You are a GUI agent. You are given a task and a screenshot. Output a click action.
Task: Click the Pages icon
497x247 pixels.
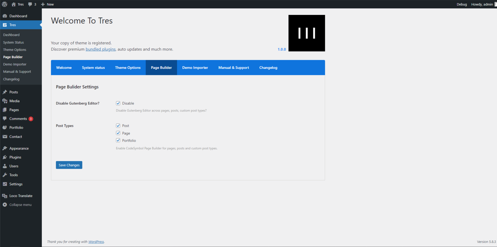5,110
